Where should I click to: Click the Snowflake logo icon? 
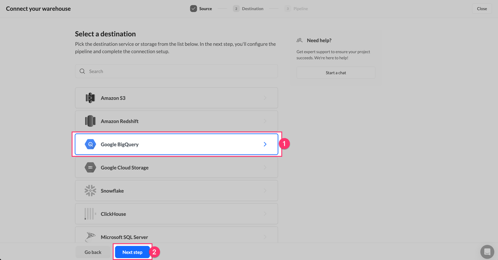90,191
